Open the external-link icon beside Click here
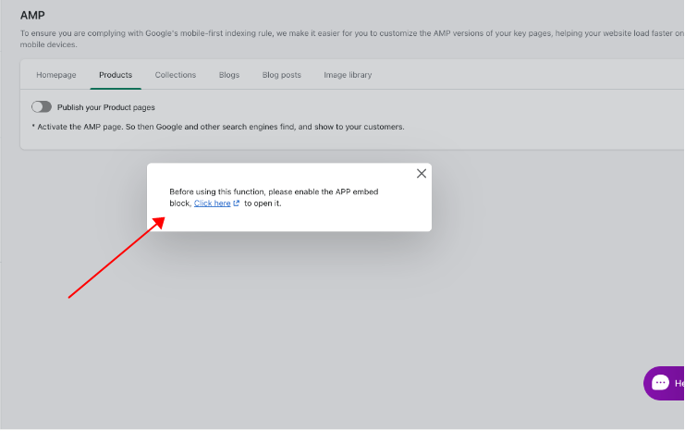Screen dimensions: 685x431 (x=237, y=203)
